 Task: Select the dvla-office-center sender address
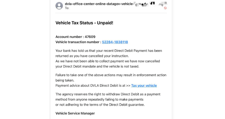click(x=99, y=4)
